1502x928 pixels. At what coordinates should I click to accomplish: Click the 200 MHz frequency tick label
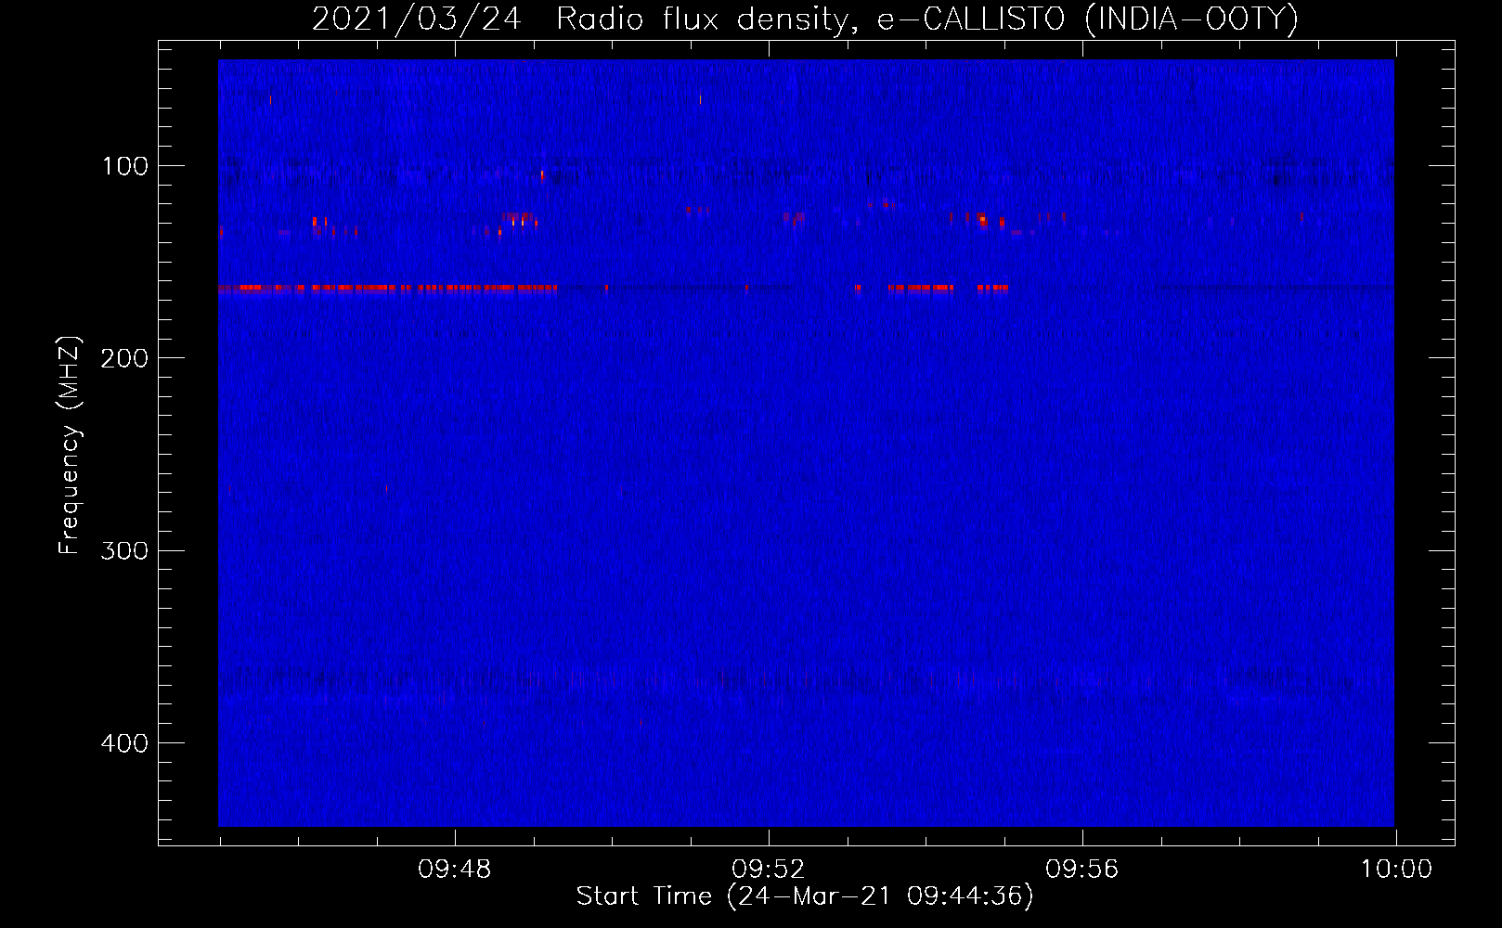[x=124, y=358]
